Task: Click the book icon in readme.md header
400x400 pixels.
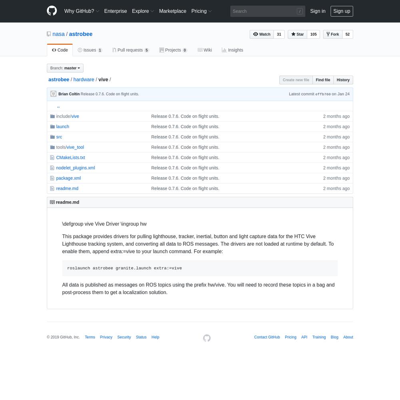Action: 52,202
